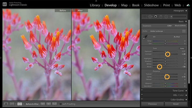The image size is (192, 108).
Task: Open the Map module
Action: (x=124, y=5)
